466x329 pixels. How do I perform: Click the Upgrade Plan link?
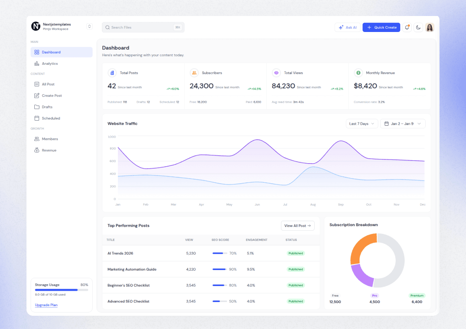click(46, 305)
